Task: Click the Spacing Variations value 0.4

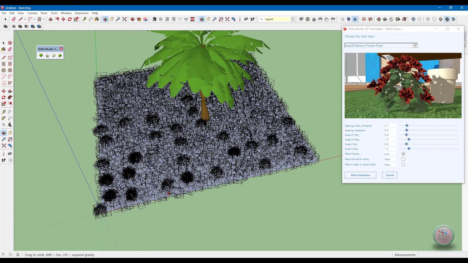Action: point(386,130)
